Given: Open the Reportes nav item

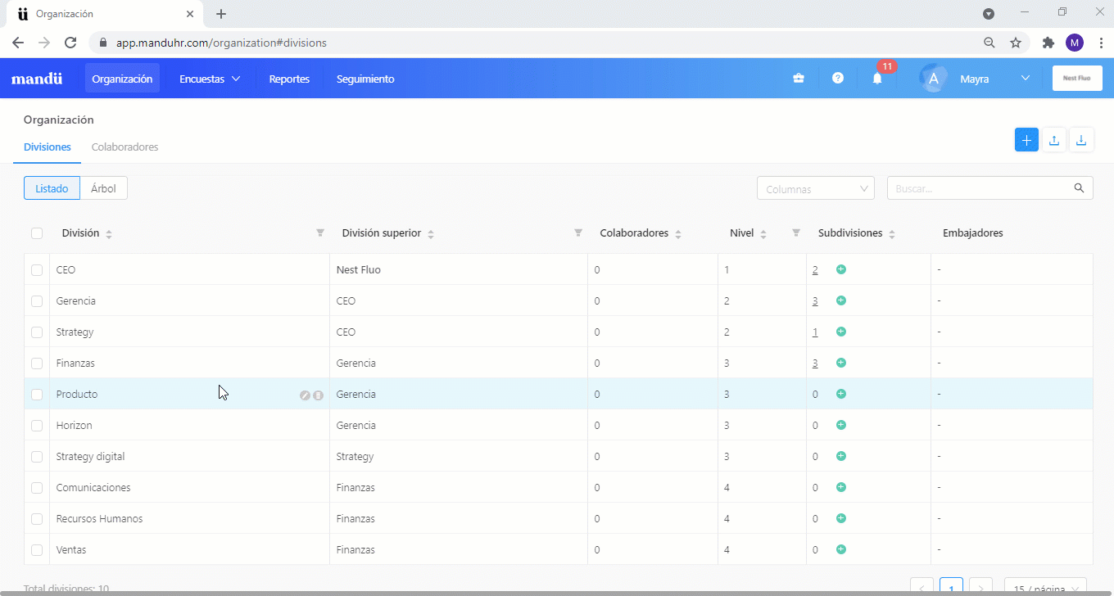Looking at the screenshot, I should click(289, 79).
